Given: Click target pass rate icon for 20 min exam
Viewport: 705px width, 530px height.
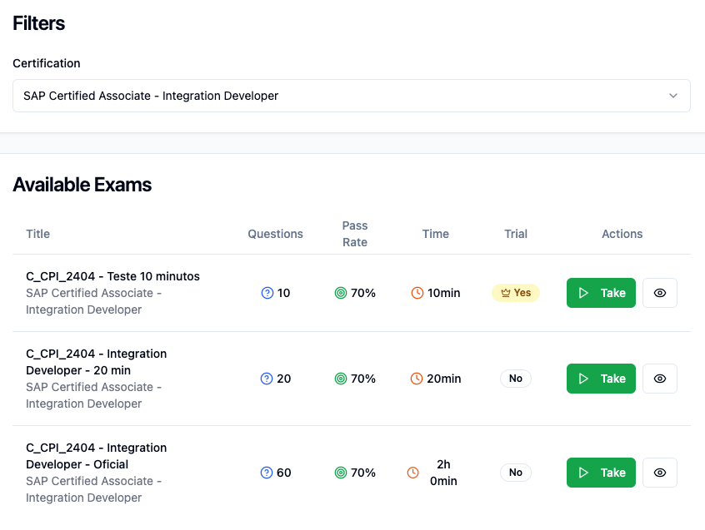Looking at the screenshot, I should pos(340,379).
